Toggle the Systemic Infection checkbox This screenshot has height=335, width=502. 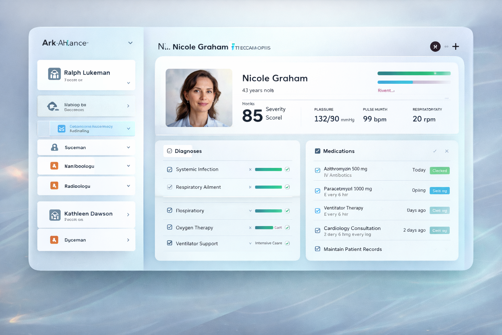pyautogui.click(x=170, y=169)
